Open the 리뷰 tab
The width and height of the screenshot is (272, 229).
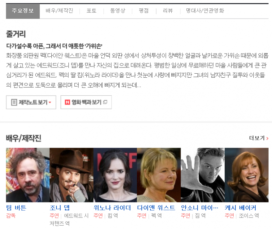coord(168,11)
